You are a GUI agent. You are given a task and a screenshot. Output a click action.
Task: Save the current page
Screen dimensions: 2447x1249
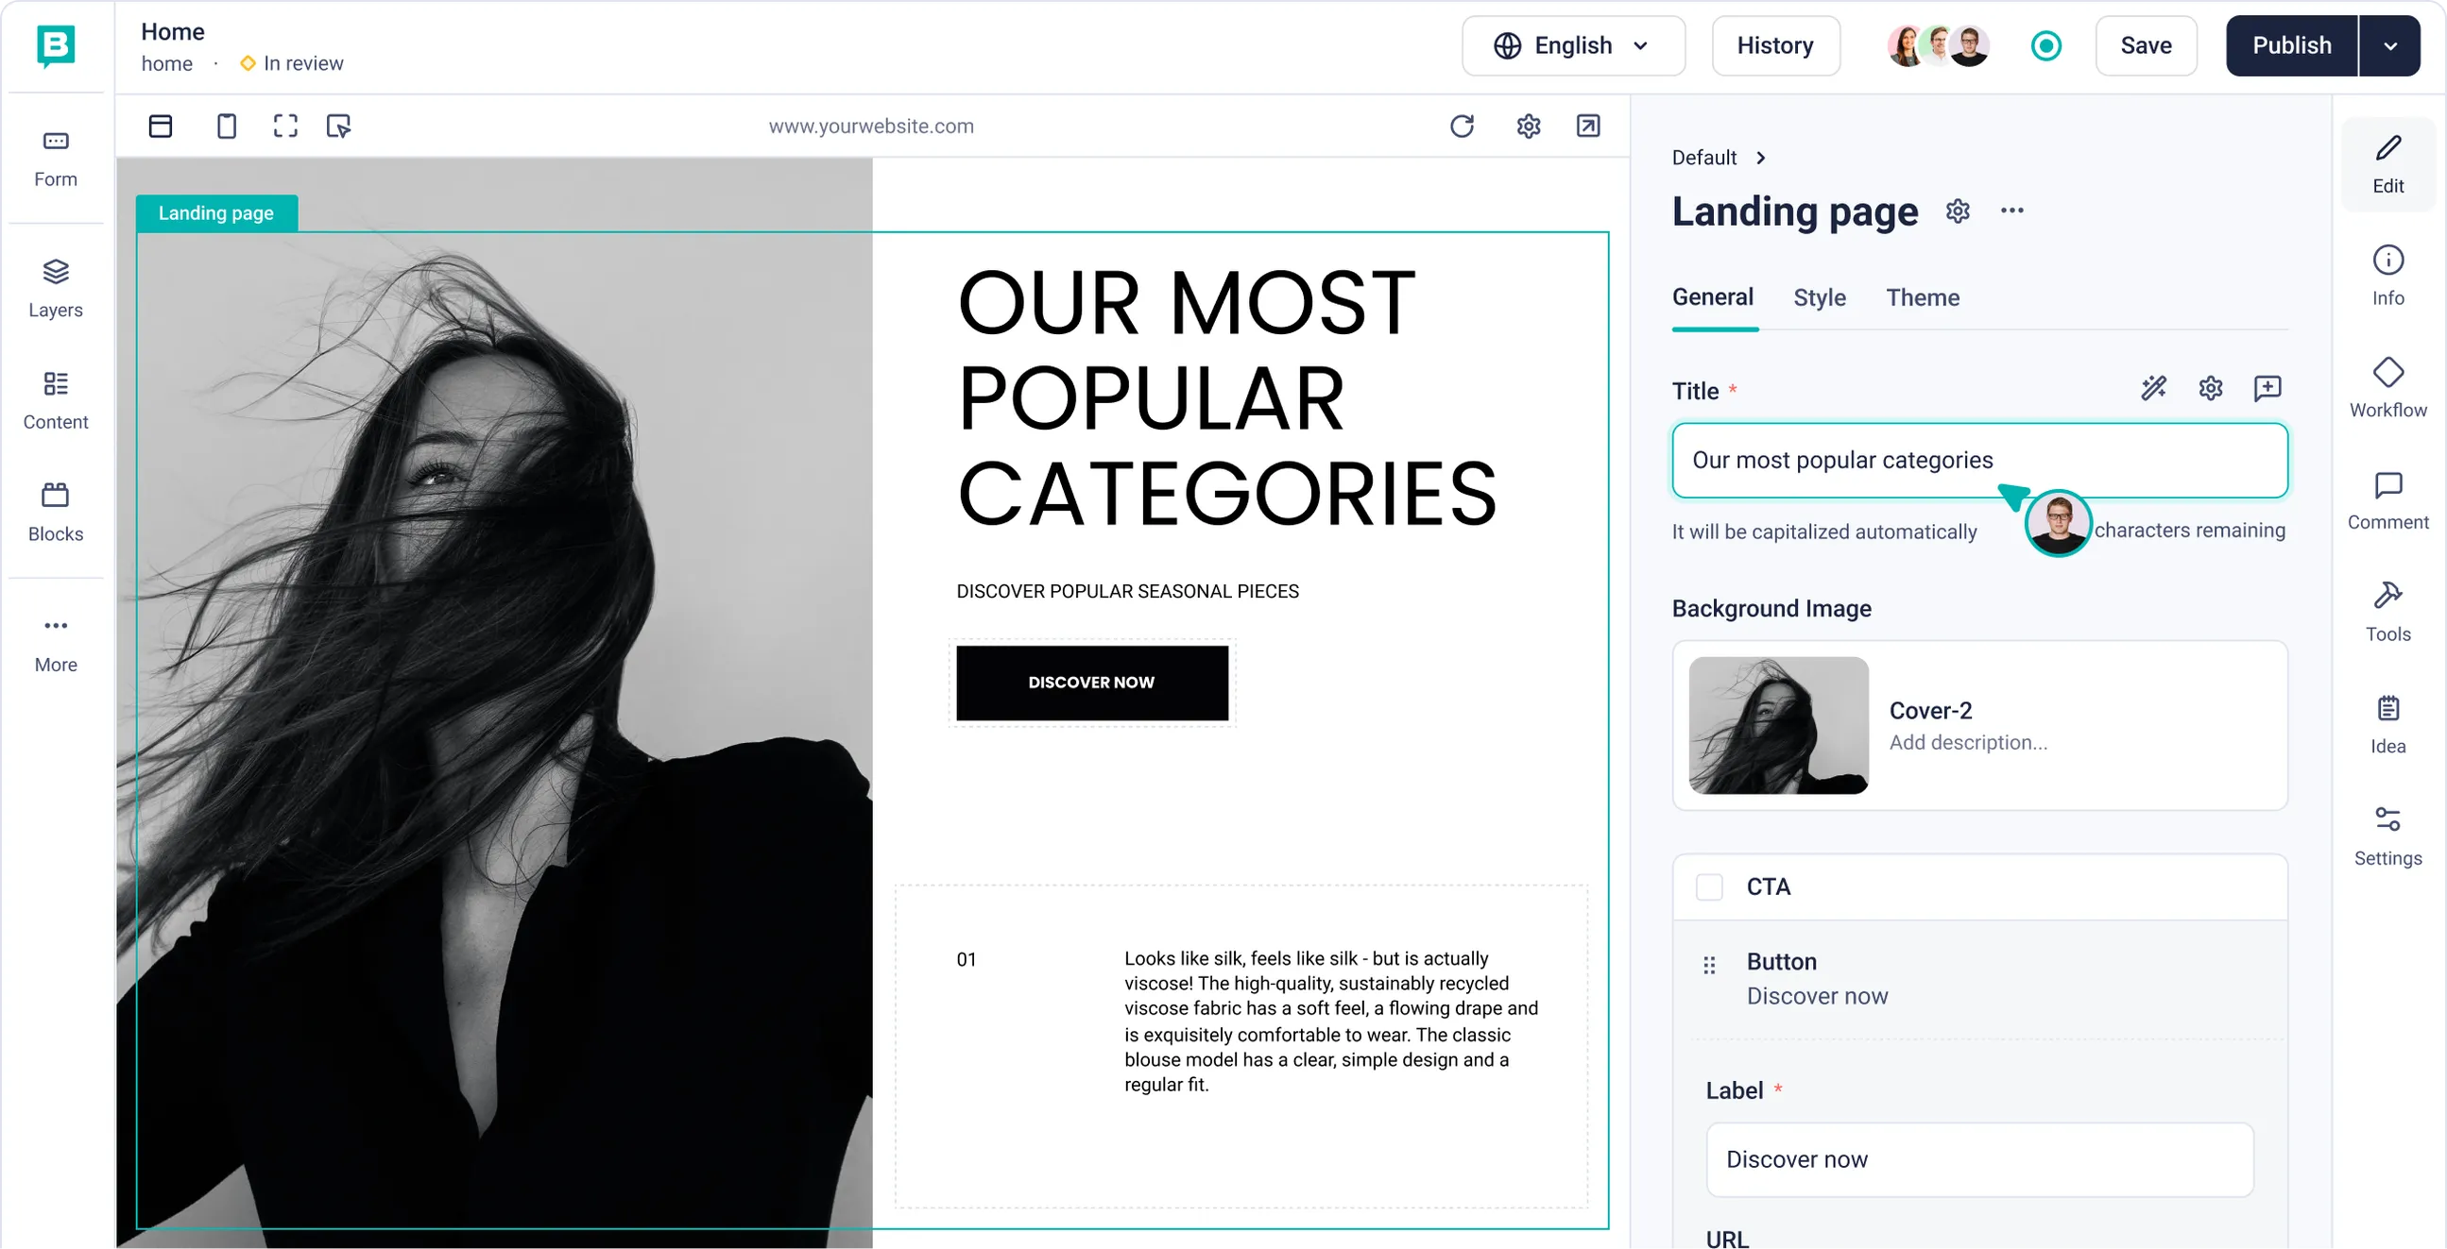[2146, 45]
